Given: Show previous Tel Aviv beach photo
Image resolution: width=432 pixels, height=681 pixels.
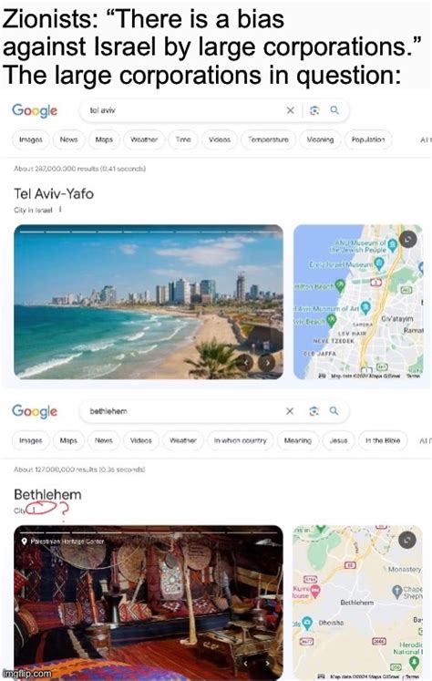Looking at the screenshot, I should (245, 362).
